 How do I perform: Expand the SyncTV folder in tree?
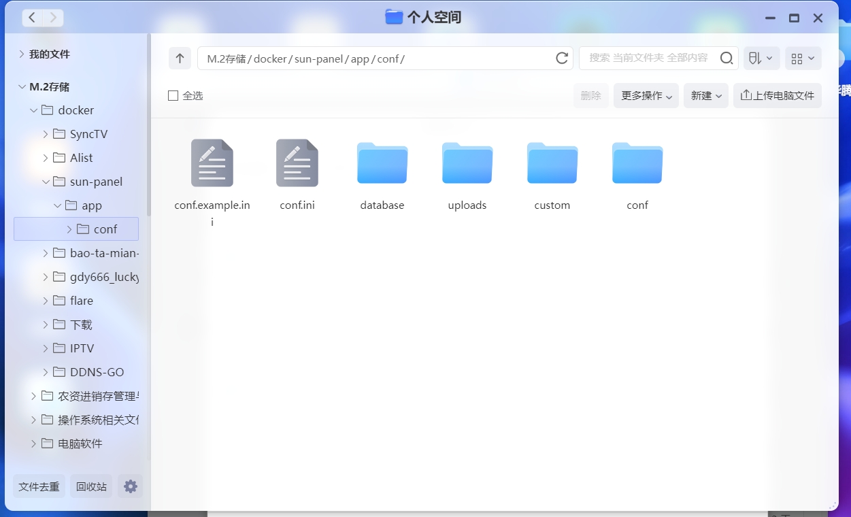(46, 134)
